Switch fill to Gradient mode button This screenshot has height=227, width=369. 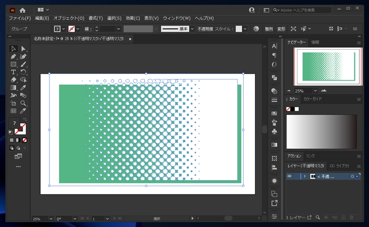pyautogui.click(x=18, y=140)
